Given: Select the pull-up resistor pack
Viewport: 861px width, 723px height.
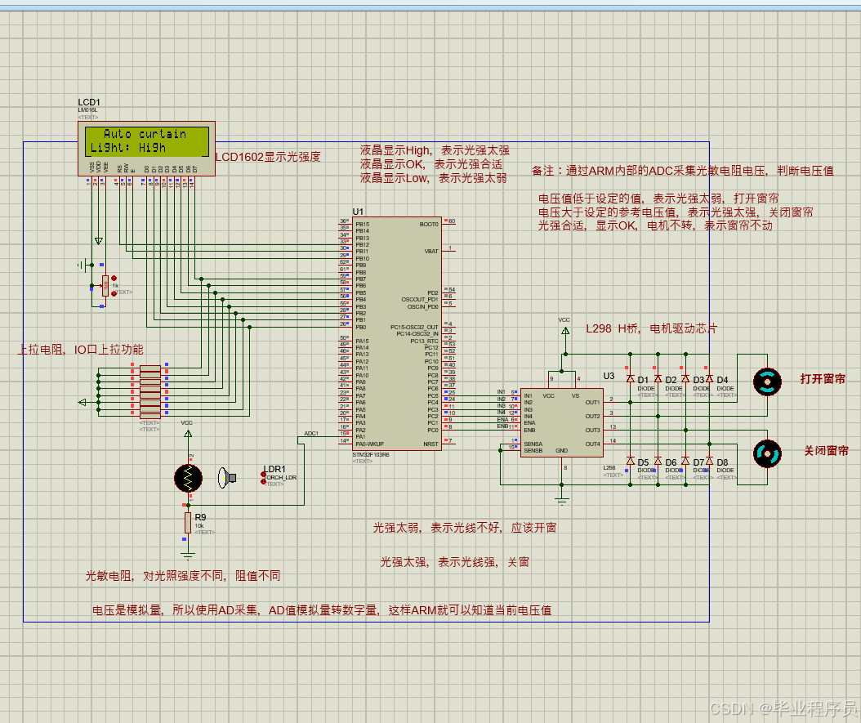Looking at the screenshot, I should (150, 392).
